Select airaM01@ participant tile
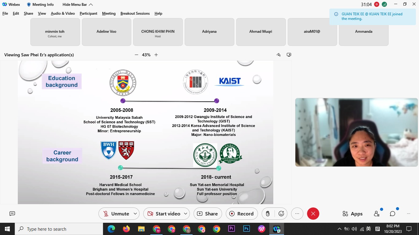The image size is (419, 235). (312, 32)
